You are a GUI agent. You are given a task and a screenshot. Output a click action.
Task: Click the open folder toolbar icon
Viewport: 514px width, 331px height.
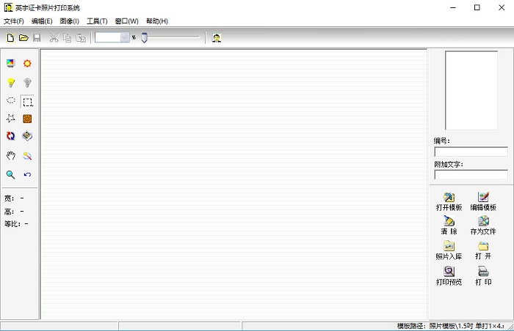(23, 37)
